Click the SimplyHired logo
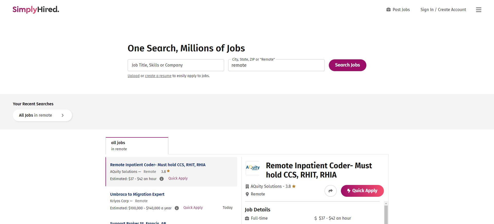This screenshot has height=224, width=494. click(x=36, y=10)
